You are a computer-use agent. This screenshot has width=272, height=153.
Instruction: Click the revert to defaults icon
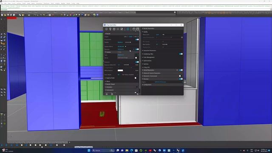click(138, 94)
